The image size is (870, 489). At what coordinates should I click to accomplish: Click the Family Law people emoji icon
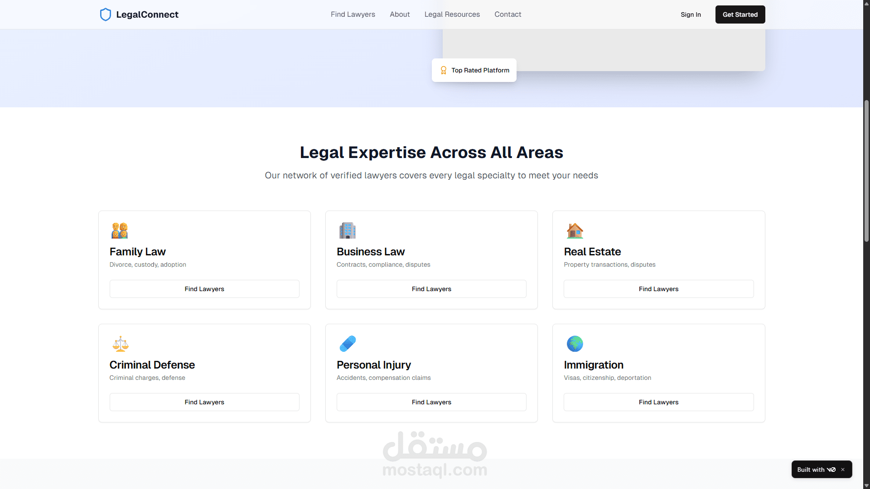point(120,230)
